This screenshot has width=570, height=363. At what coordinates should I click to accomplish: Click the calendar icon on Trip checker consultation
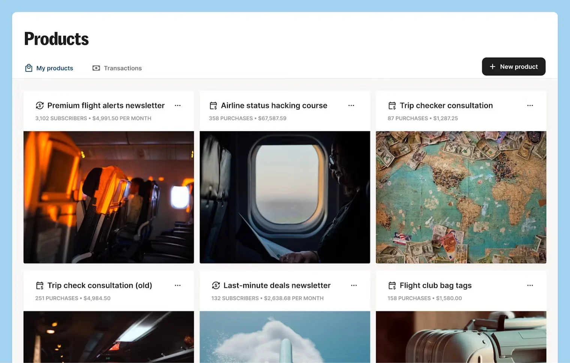coord(392,105)
